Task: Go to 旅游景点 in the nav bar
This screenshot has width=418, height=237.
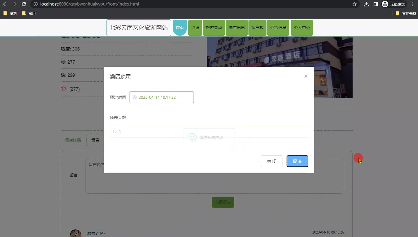Action: pyautogui.click(x=214, y=28)
